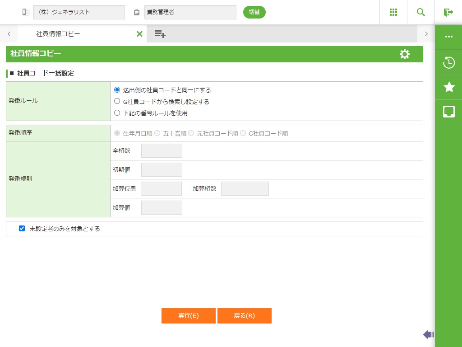Open the inbox tray icon in sidebar

coord(448,112)
